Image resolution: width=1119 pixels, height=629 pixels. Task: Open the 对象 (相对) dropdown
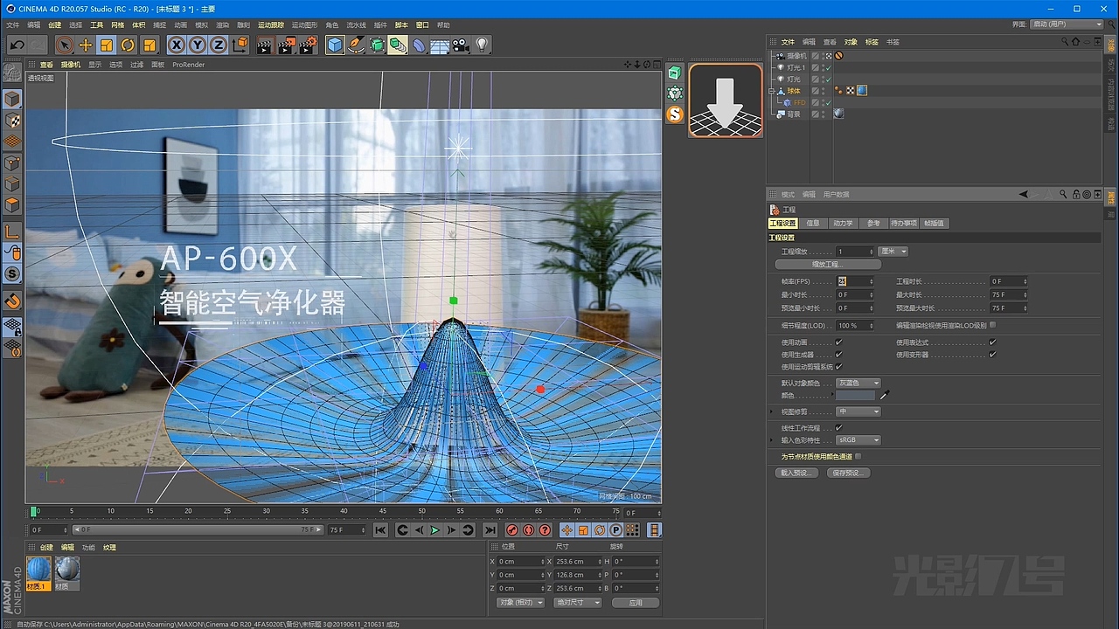pyautogui.click(x=520, y=603)
